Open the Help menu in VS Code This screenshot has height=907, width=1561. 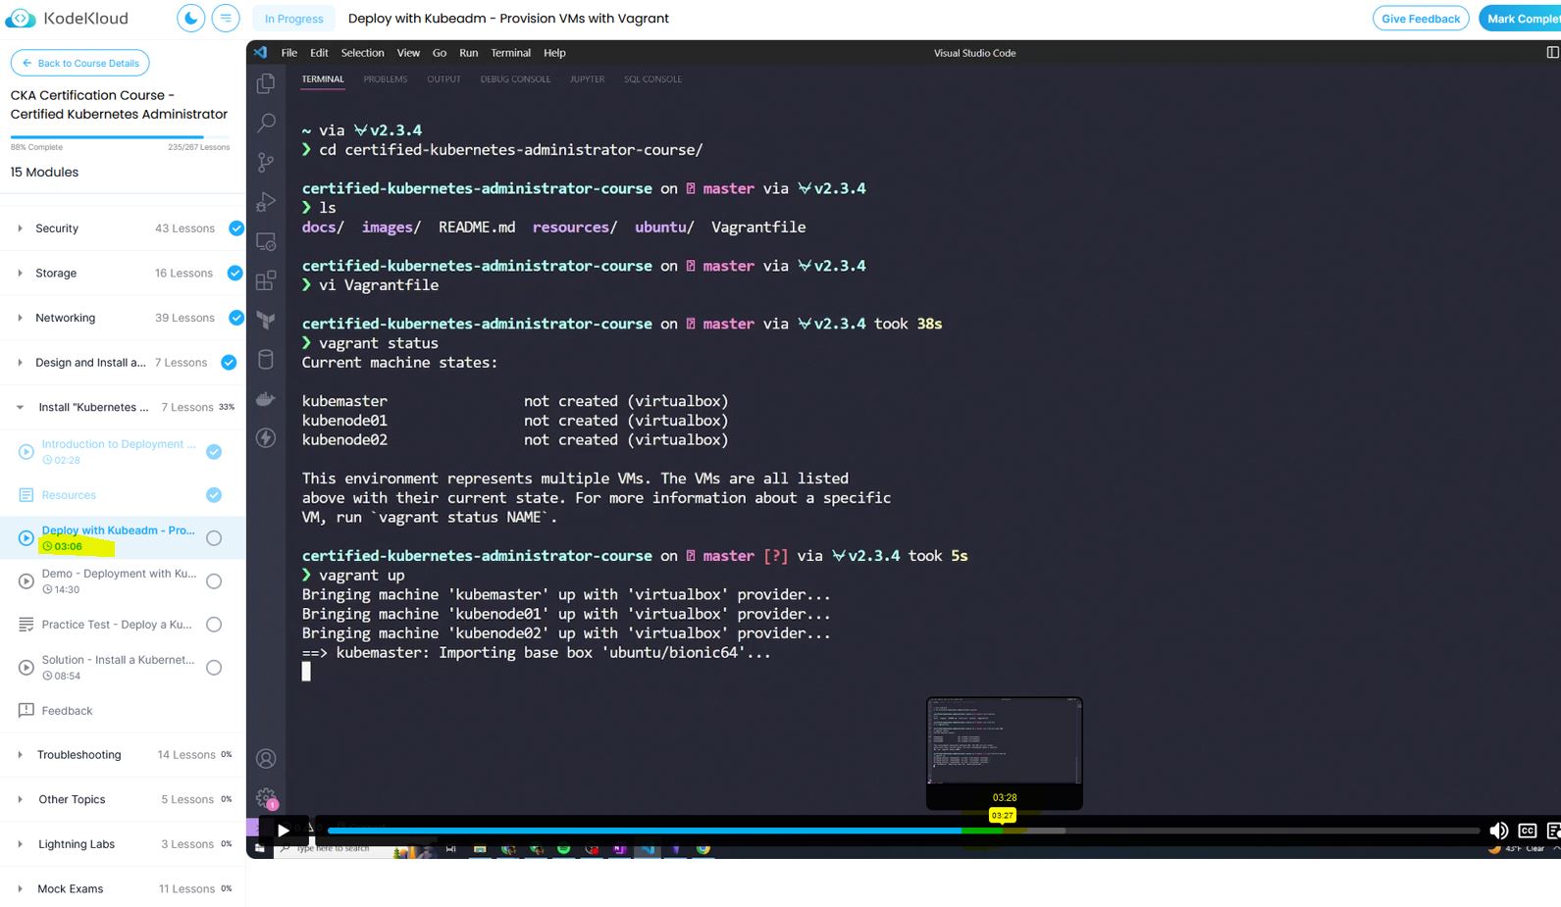point(554,53)
